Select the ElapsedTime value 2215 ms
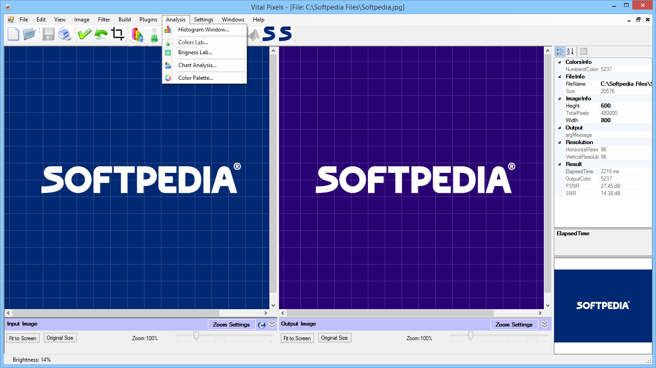This screenshot has height=368, width=656. coord(625,171)
